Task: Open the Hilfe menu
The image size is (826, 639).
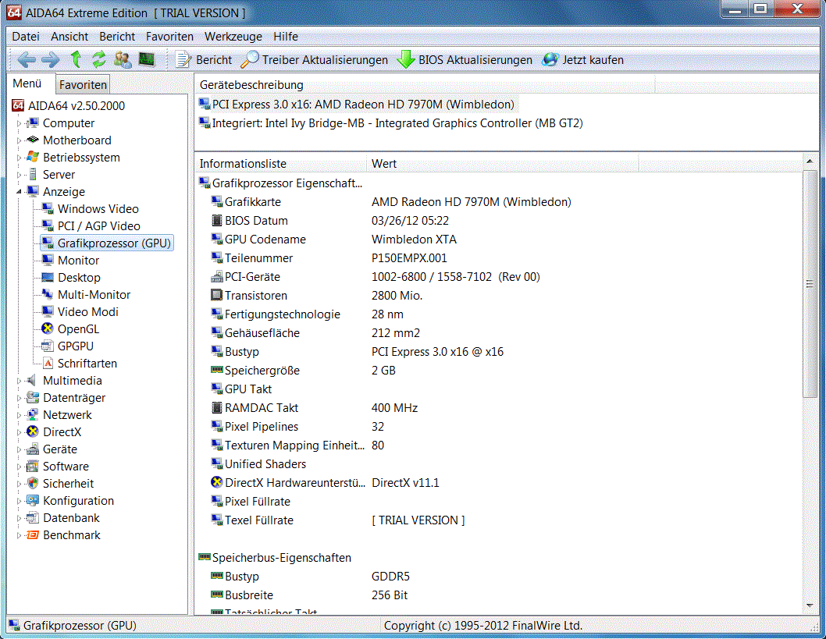Action: 286,37
